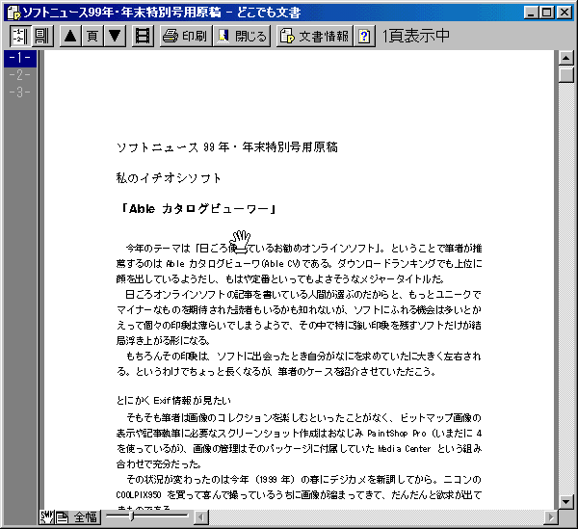Click the vertical scrollbar thumb
Viewport: 578px width, 529px height.
[565, 74]
